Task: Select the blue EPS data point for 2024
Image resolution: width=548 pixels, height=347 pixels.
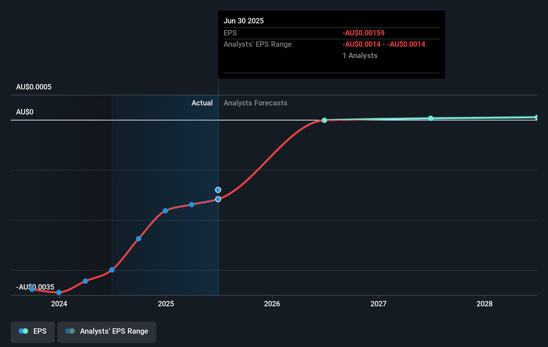Action: tap(59, 292)
